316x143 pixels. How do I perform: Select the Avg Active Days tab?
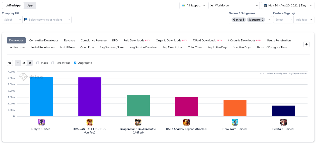[217, 47]
